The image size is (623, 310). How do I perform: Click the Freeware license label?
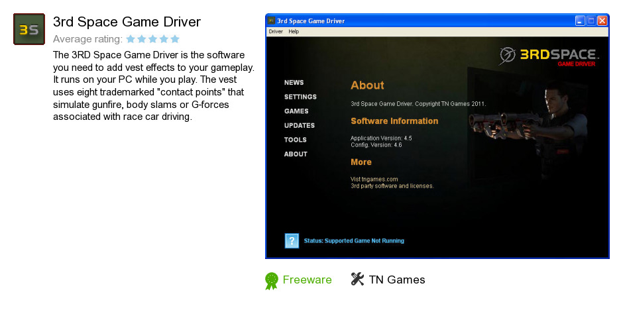click(307, 280)
